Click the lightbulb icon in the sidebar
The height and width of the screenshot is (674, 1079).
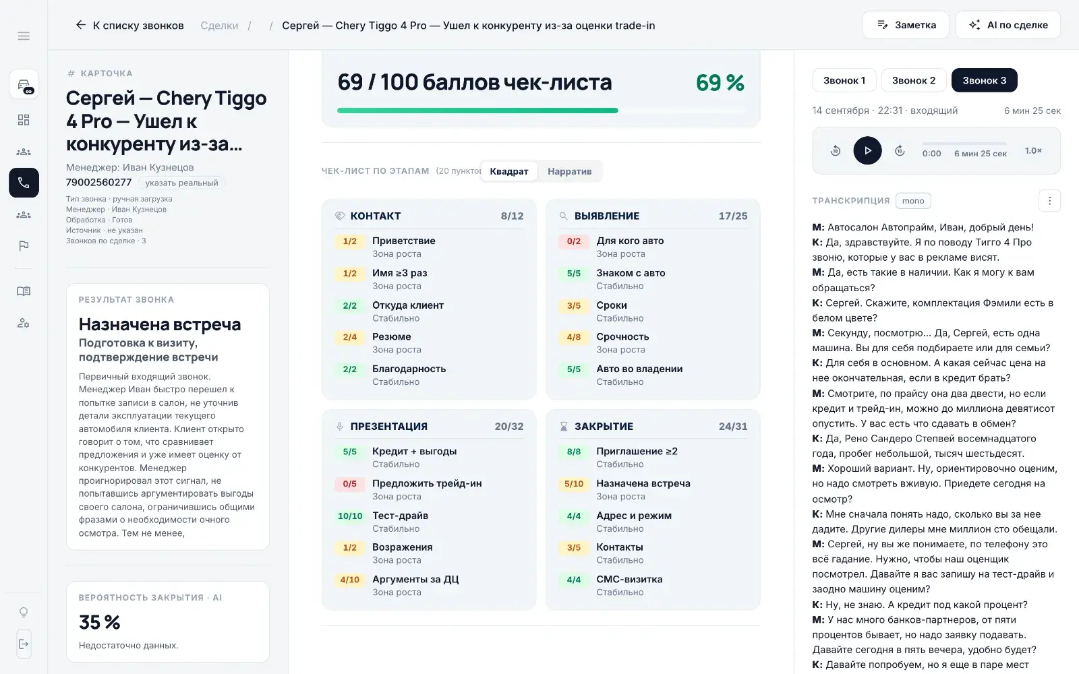(x=24, y=612)
